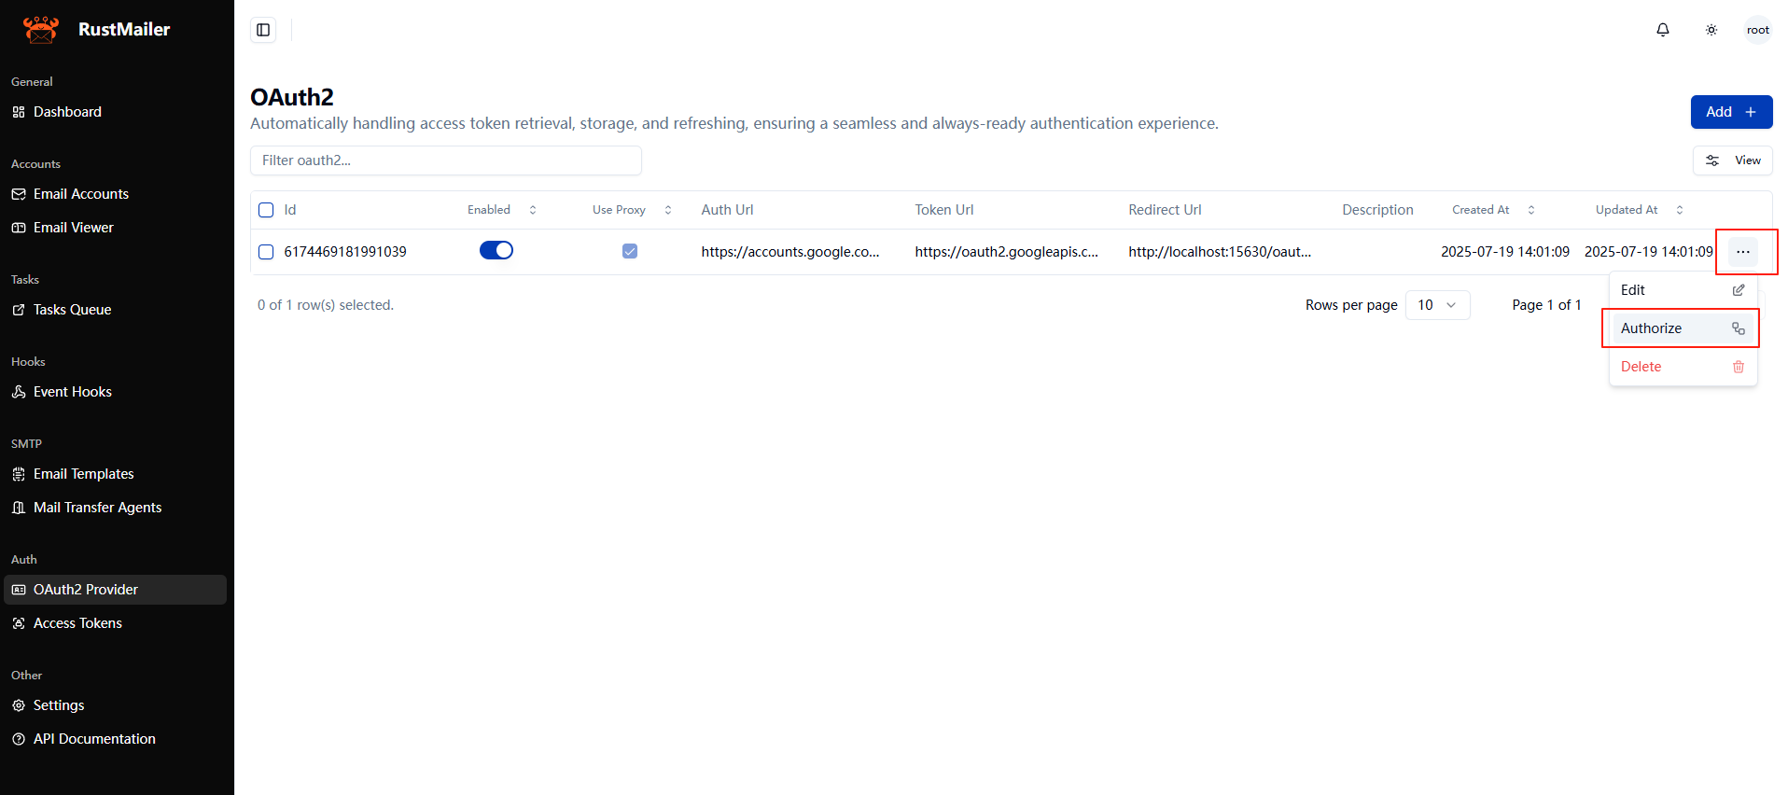Open Tasks Queue in the sidebar
Screen dimensions: 1788x795
tap(116, 310)
